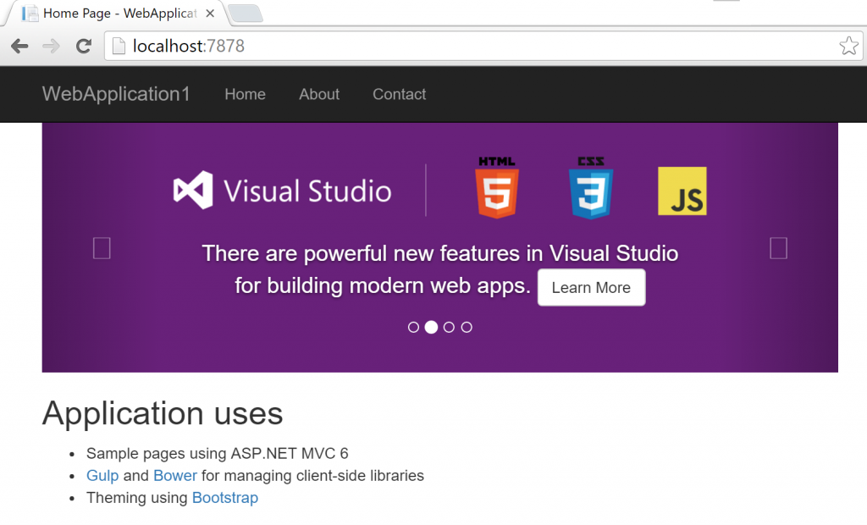Go to previous carousel slide
The image size is (867, 525).
[102, 248]
